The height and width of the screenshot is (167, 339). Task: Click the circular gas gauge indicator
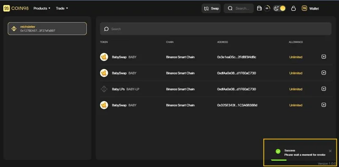(x=267, y=8)
